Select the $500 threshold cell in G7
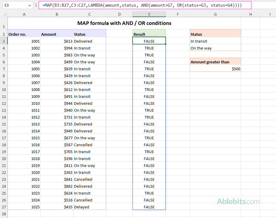The width and height of the screenshot is (276, 218). (215, 69)
